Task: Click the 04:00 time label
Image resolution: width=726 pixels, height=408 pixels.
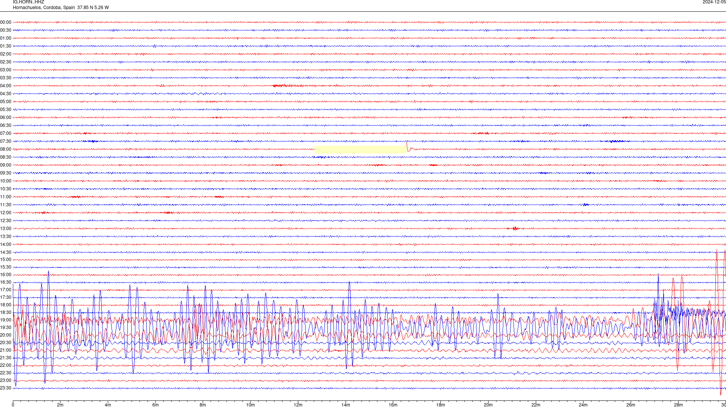Action: [x=6, y=86]
